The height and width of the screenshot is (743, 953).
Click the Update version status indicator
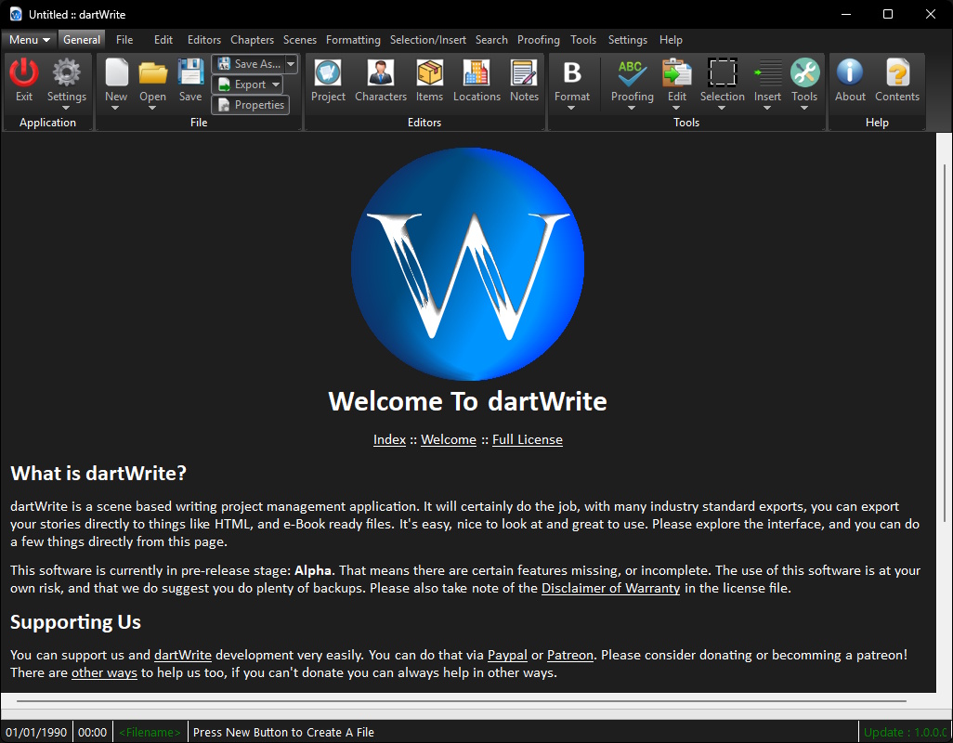pos(905,732)
